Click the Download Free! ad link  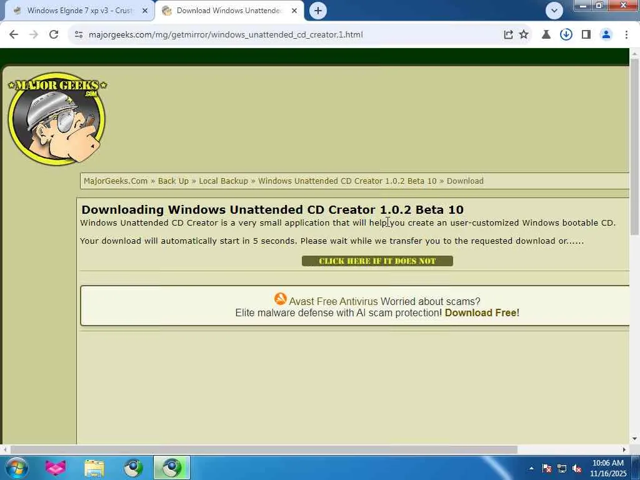click(482, 313)
